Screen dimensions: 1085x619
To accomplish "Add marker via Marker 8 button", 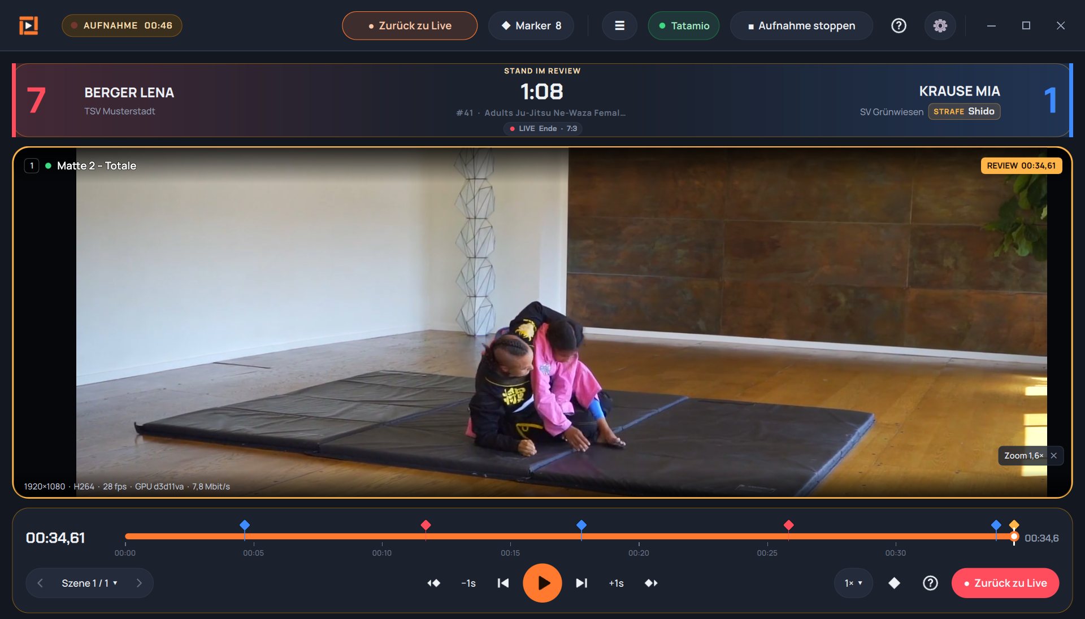I will (x=531, y=25).
